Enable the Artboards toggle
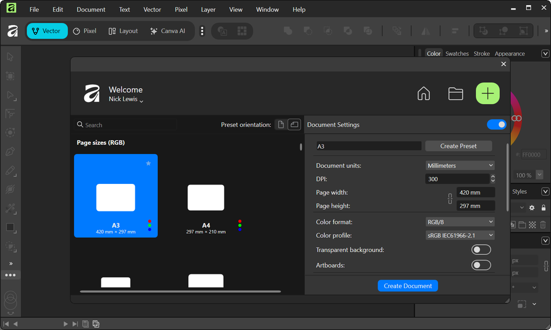 pyautogui.click(x=481, y=265)
